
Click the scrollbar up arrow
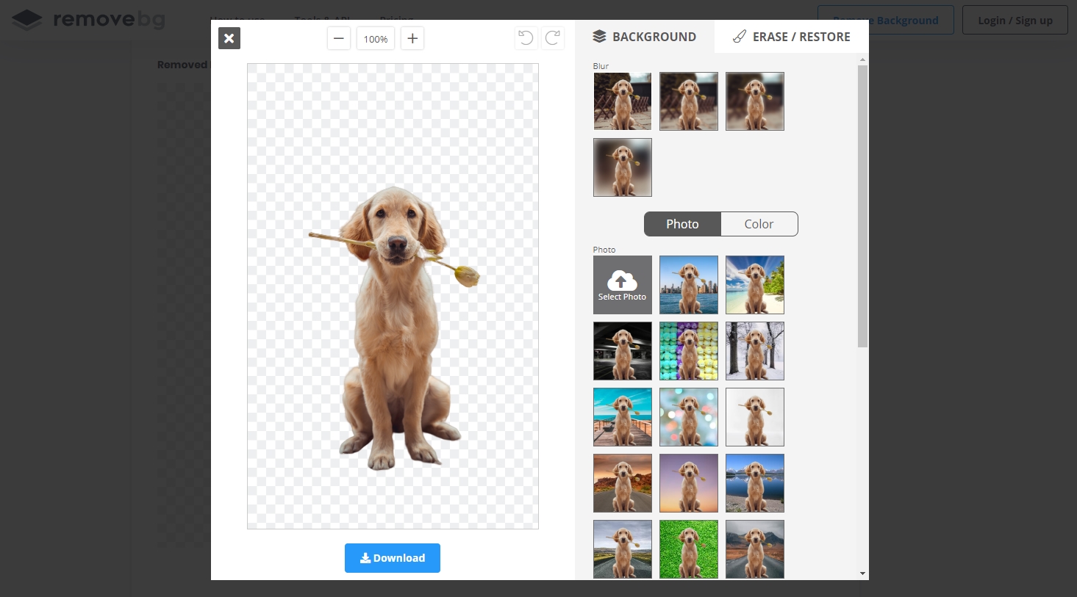pyautogui.click(x=863, y=59)
